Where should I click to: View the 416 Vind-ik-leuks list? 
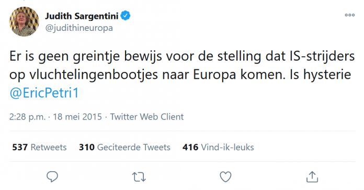(x=218, y=147)
